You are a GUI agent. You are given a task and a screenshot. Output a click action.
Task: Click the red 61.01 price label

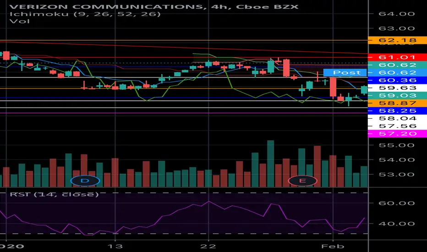point(397,57)
